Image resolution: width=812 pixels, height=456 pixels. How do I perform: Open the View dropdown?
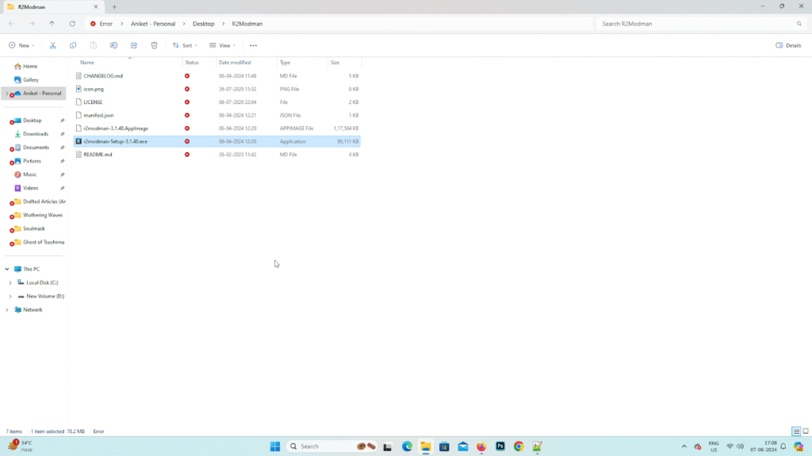223,46
